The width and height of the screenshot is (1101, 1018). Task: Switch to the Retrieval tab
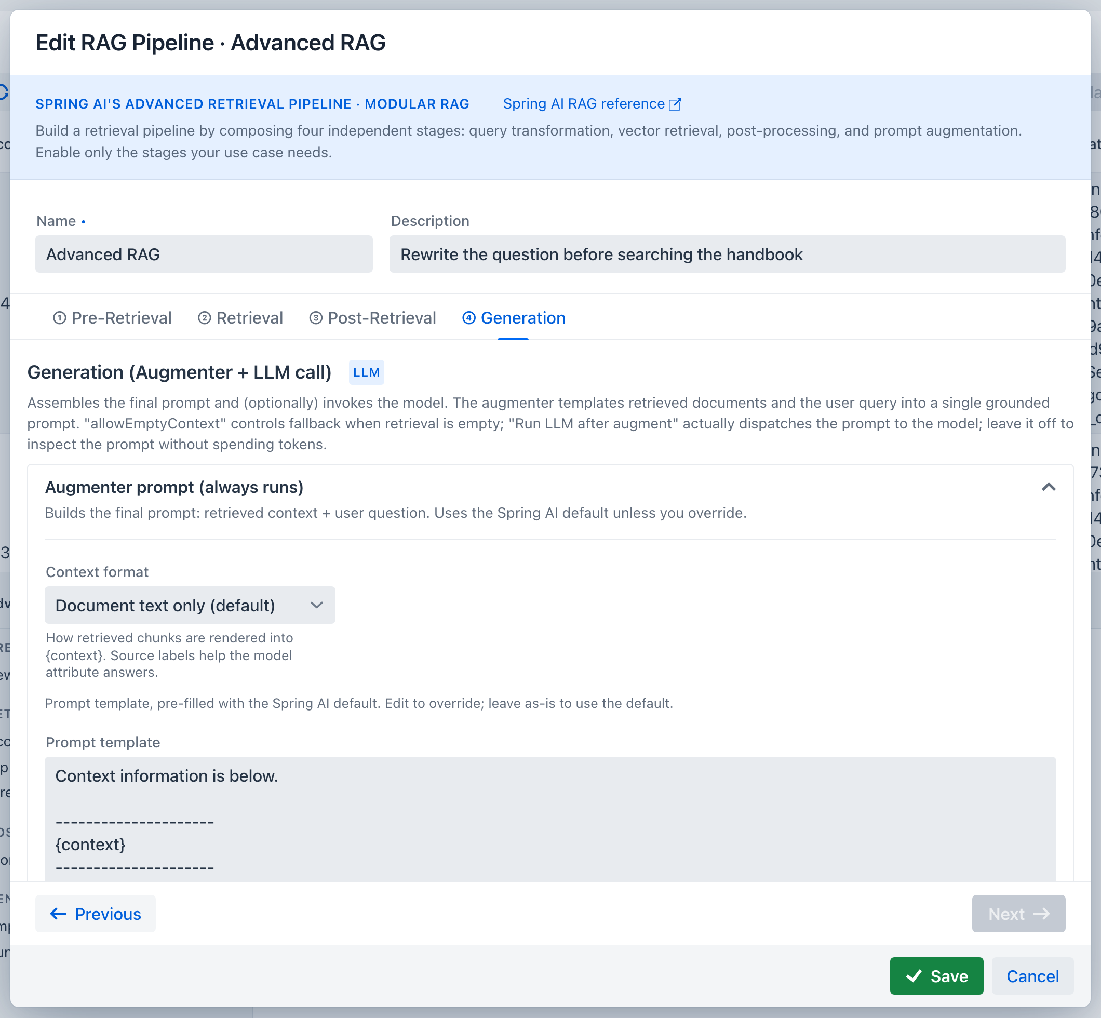point(240,318)
